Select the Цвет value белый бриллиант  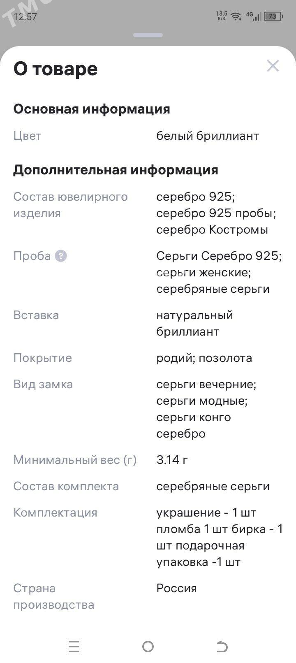[x=208, y=136]
